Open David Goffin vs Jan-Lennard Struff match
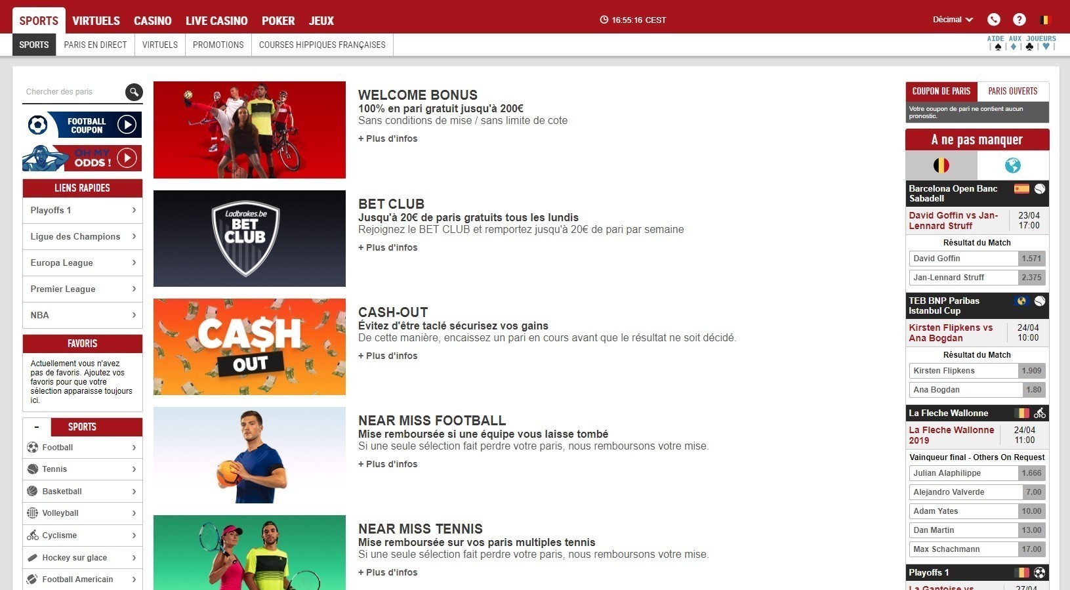The image size is (1070, 590). [953, 221]
